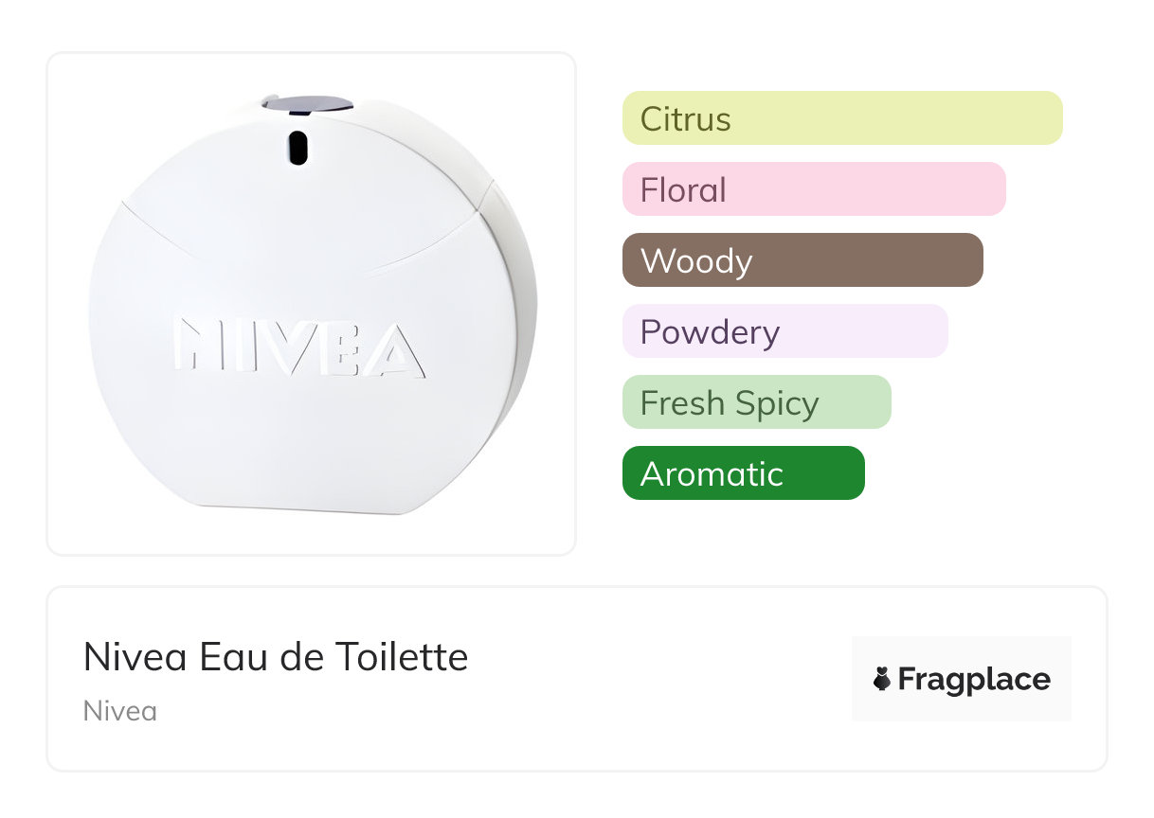Select the Citrus accord bar

coord(841,118)
